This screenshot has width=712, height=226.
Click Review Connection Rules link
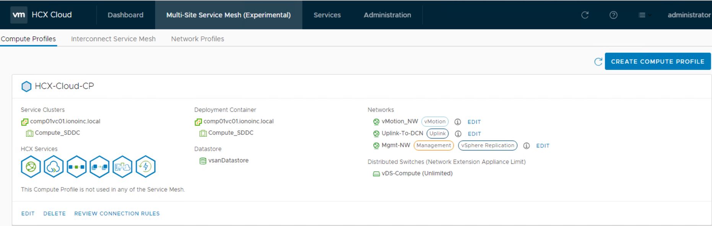point(117,213)
